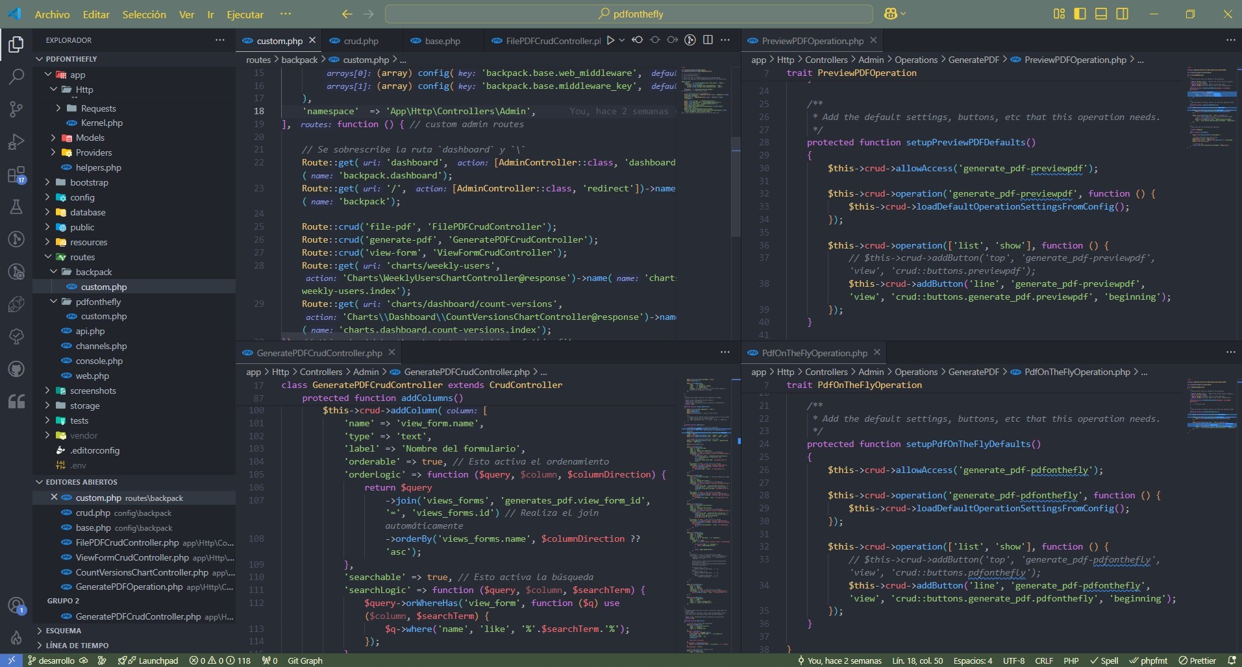Switch to the base.php tab
This screenshot has height=667, width=1242.
442,41
